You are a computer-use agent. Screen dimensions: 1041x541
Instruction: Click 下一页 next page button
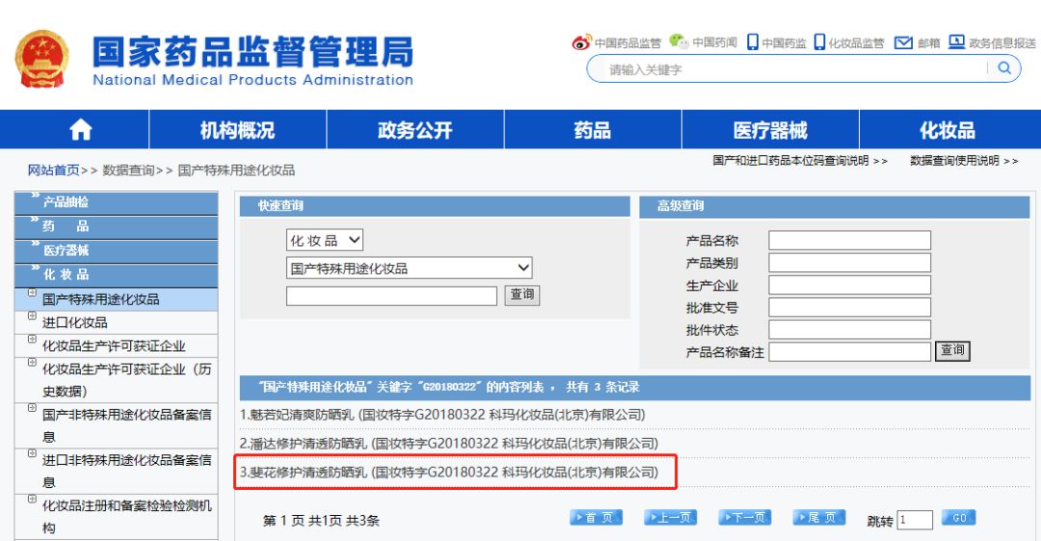745,518
